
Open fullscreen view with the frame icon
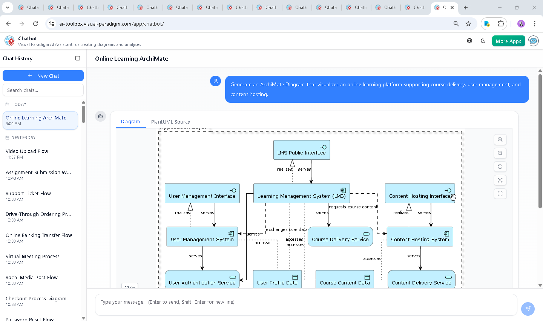[500, 194]
